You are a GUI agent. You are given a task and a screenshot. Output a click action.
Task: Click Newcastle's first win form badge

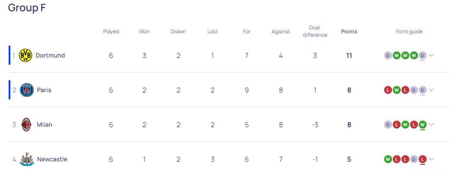[388, 159]
